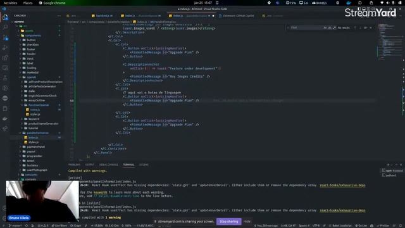This screenshot has width=405, height=228.
Task: Open styles.js file under FunctionOpenAi folder
Action: click(x=35, y=114)
